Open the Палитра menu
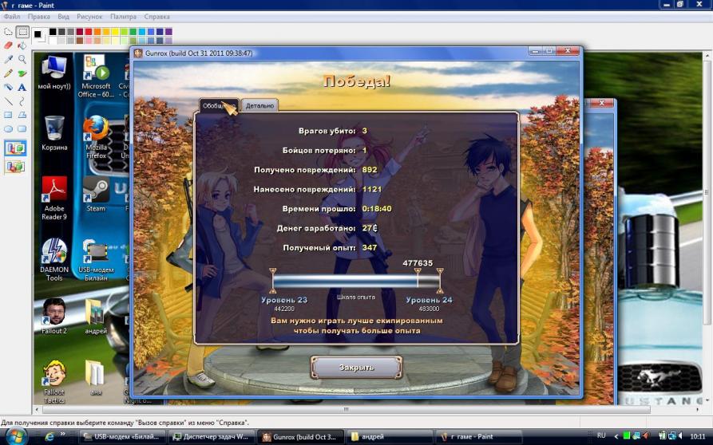 (x=123, y=16)
